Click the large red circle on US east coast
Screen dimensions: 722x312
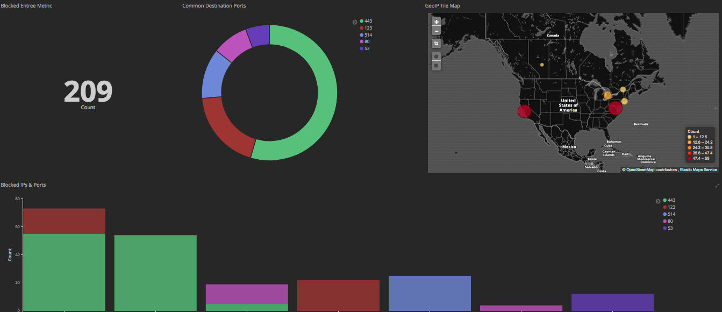(x=616, y=108)
